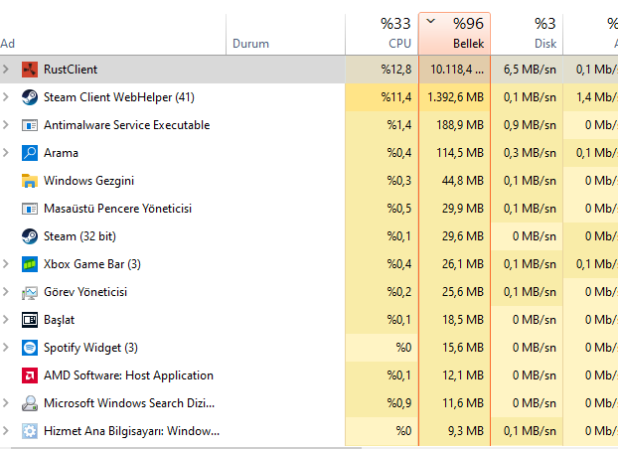
Task: Sort processes by CPU column header
Action: (x=383, y=33)
